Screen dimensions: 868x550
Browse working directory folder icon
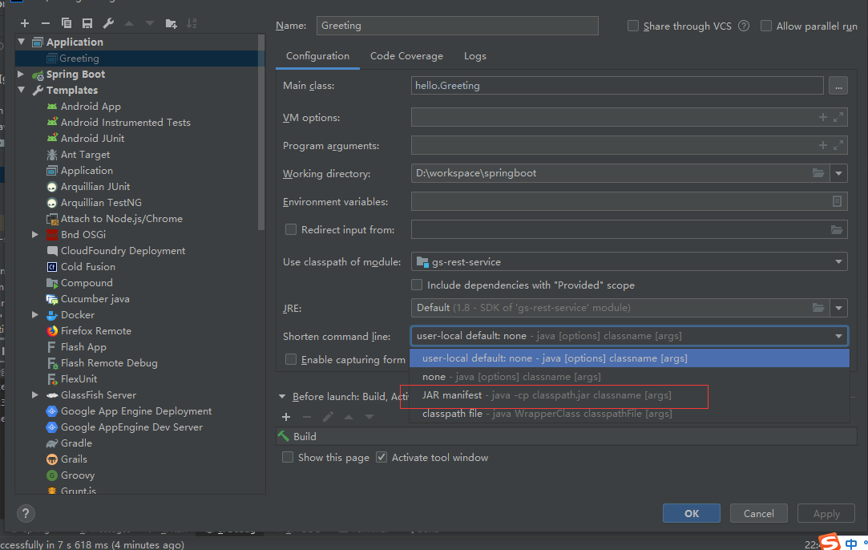818,173
